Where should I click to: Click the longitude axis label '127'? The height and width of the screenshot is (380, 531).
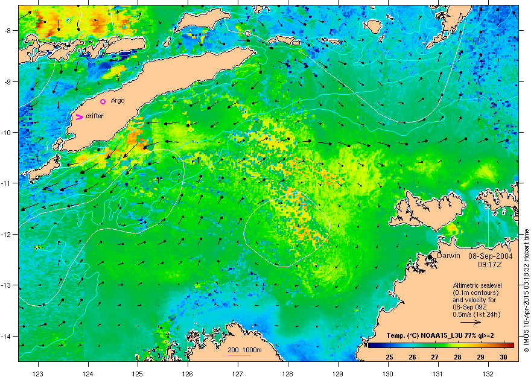[x=238, y=374]
